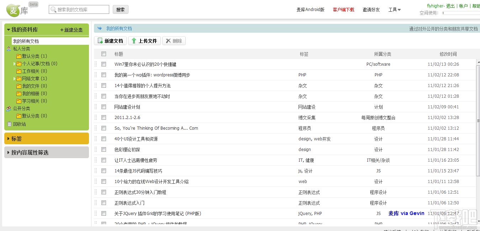This screenshot has height=231, width=480.
Task: Click the 博文采集 tag cell
Action: tap(307, 118)
